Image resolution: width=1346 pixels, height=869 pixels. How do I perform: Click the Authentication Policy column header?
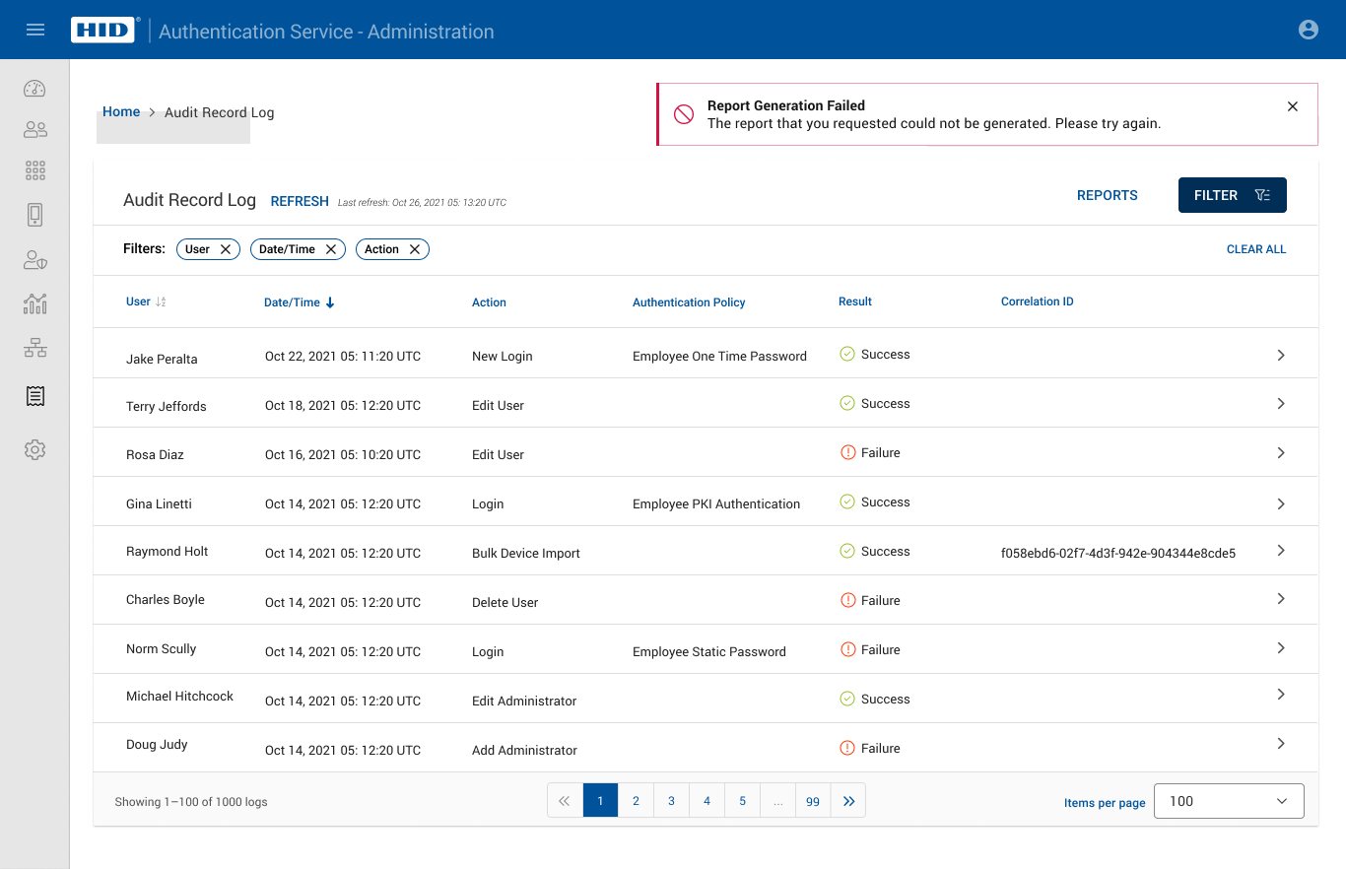click(x=689, y=302)
